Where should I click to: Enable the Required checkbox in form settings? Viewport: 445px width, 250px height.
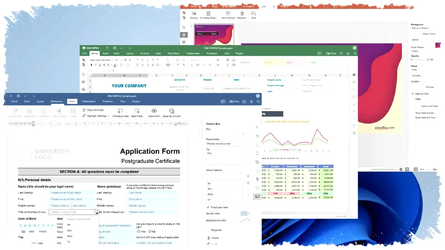208,230
